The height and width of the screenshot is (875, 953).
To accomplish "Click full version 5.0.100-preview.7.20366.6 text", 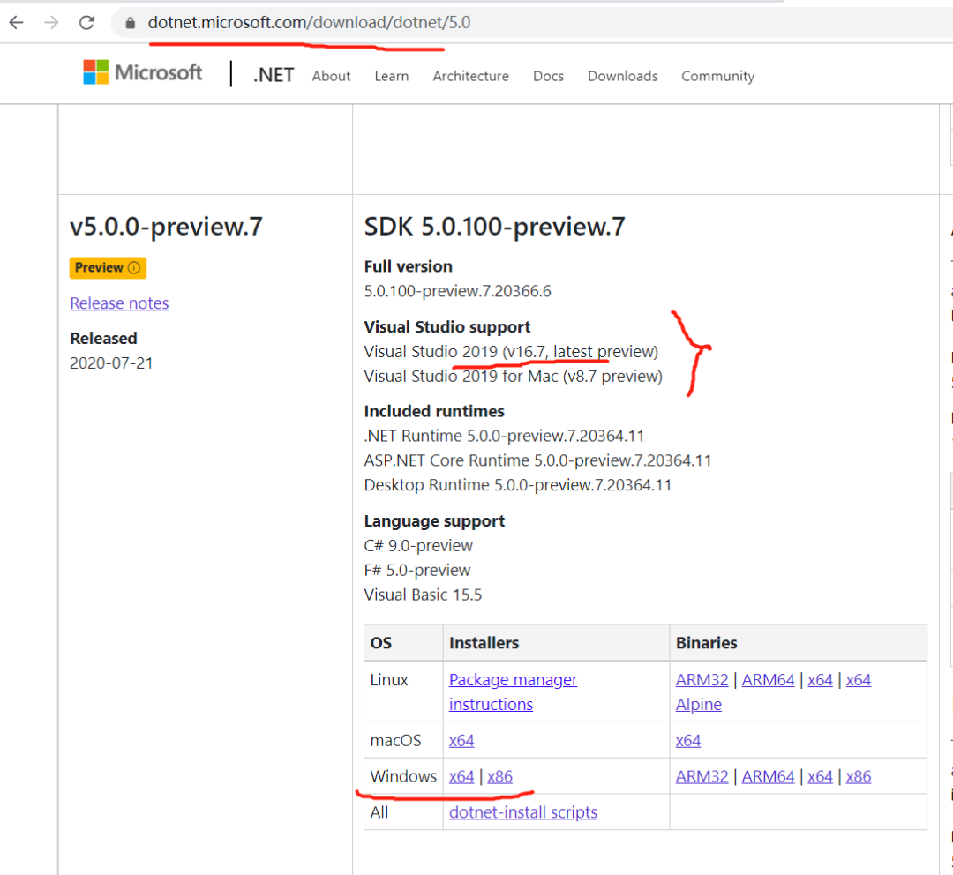I will 458,291.
